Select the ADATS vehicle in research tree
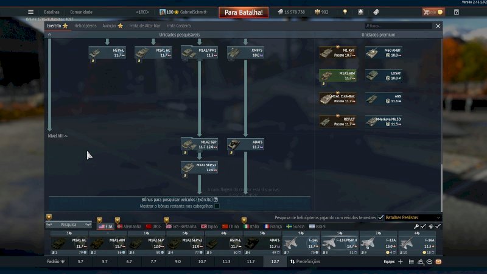The image size is (487, 274). [245, 144]
